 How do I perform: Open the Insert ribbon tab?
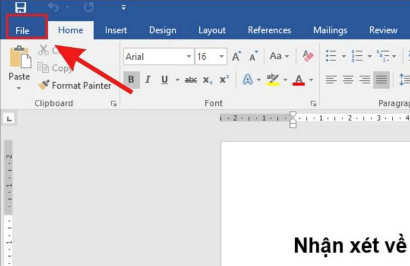(x=116, y=30)
